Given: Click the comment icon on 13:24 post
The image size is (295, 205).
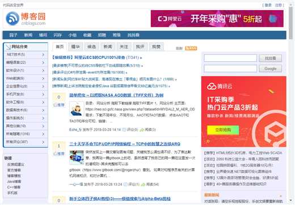Looking at the screenshot, I should pyautogui.click(x=125, y=184).
